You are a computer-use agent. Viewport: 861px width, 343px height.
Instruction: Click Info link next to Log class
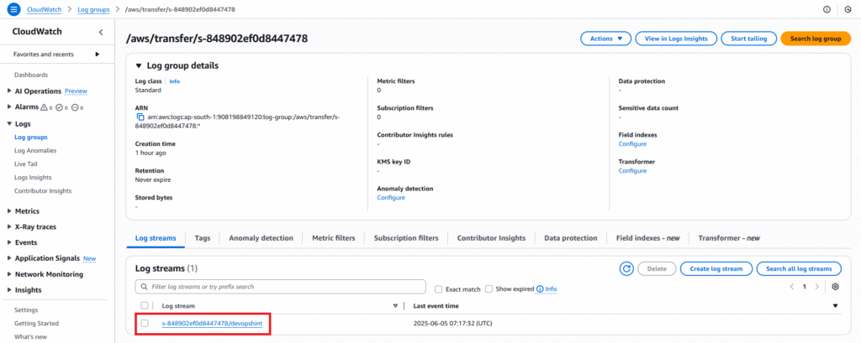point(174,81)
